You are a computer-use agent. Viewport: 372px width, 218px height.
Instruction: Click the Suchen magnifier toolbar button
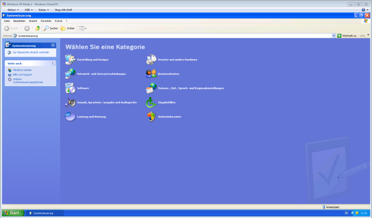click(51, 29)
